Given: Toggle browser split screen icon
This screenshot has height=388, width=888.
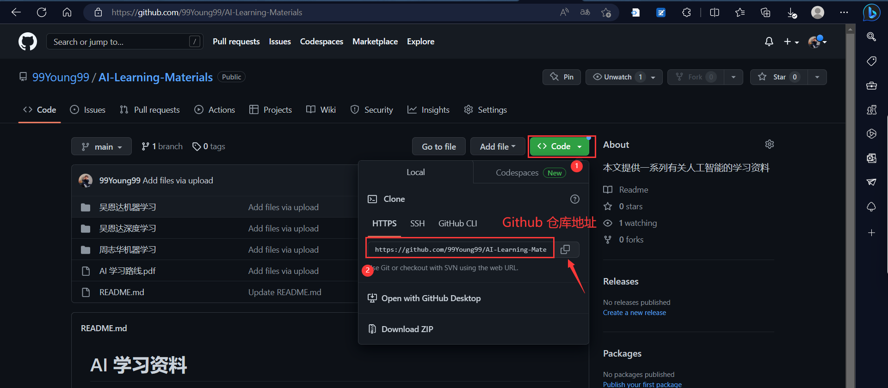Looking at the screenshot, I should point(715,12).
